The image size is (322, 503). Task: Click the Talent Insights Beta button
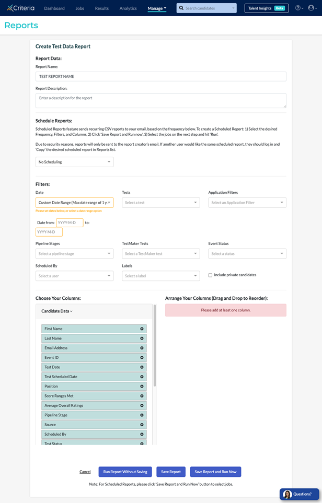(267, 8)
